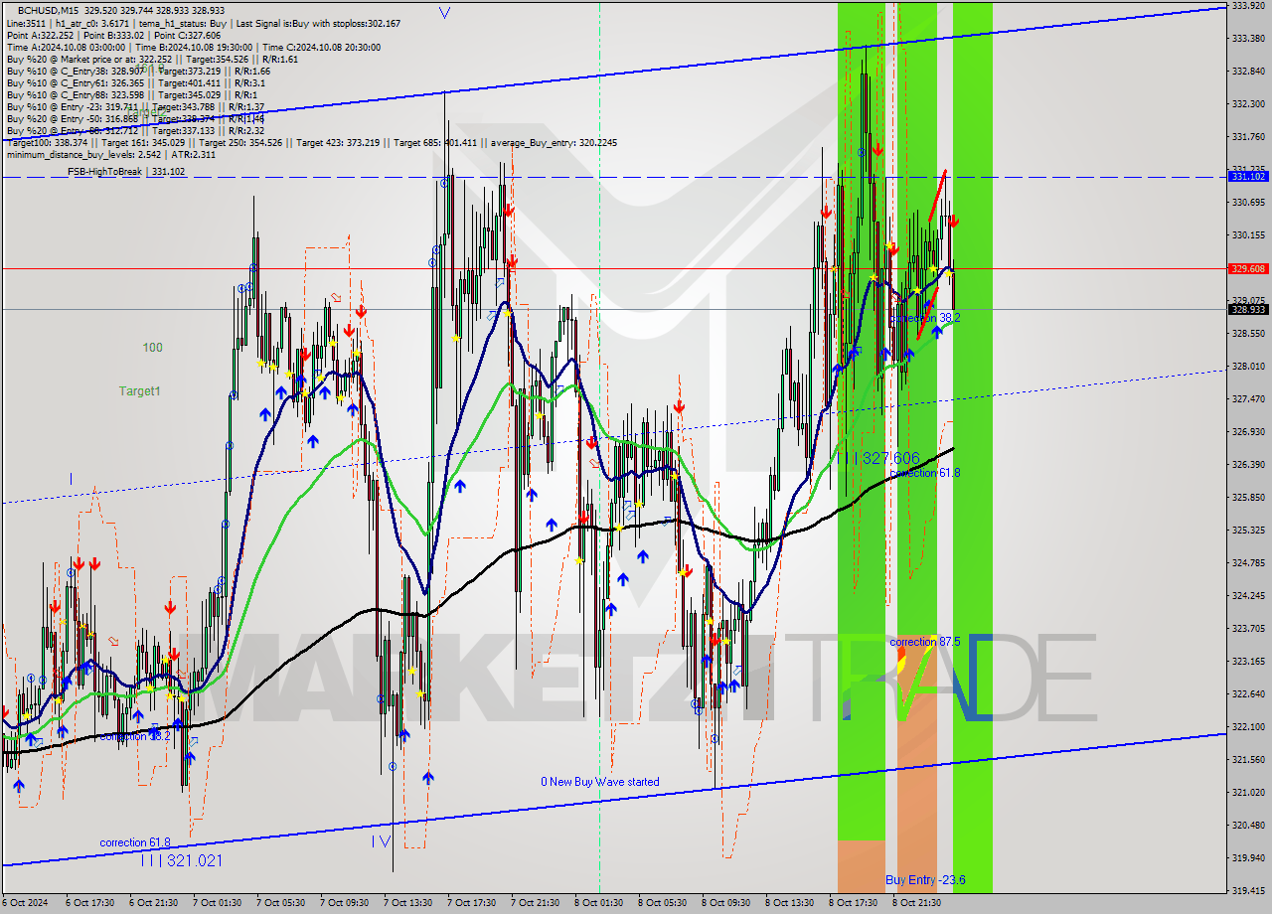This screenshot has width=1272, height=914.
Task: Click the 'Buy Entry -23.6' label
Action: click(x=925, y=880)
